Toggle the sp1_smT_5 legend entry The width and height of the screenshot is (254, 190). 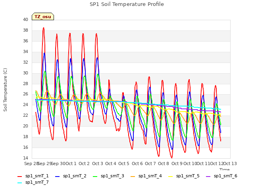click(184, 176)
